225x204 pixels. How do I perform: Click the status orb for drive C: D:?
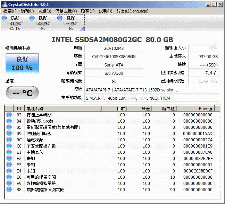4,18
